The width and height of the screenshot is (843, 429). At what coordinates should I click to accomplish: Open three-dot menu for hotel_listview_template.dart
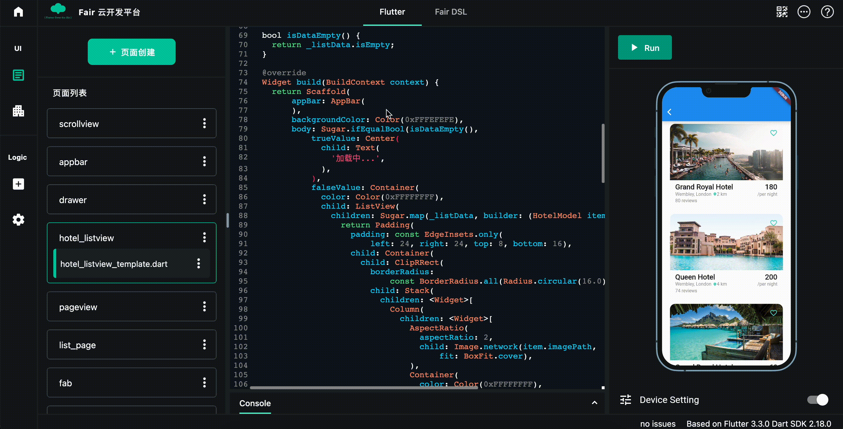[x=199, y=264]
